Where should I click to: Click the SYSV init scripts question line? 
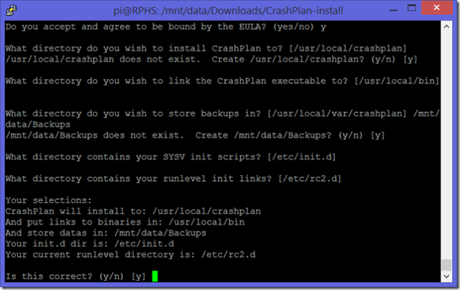169,155
